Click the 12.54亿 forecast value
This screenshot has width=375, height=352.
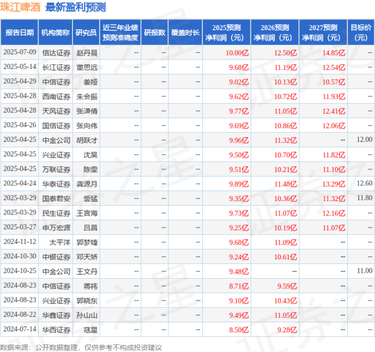334,67
